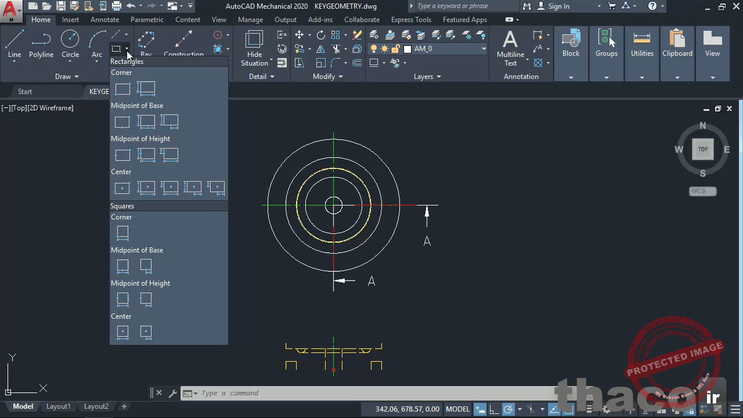
Task: Switch to the Parametric ribbon tab
Action: click(147, 20)
